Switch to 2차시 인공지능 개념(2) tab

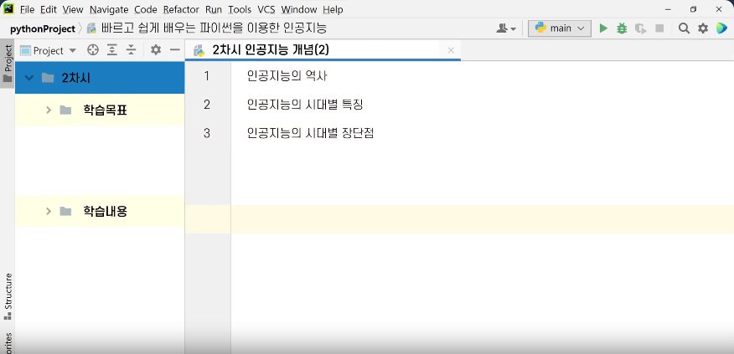323,50
